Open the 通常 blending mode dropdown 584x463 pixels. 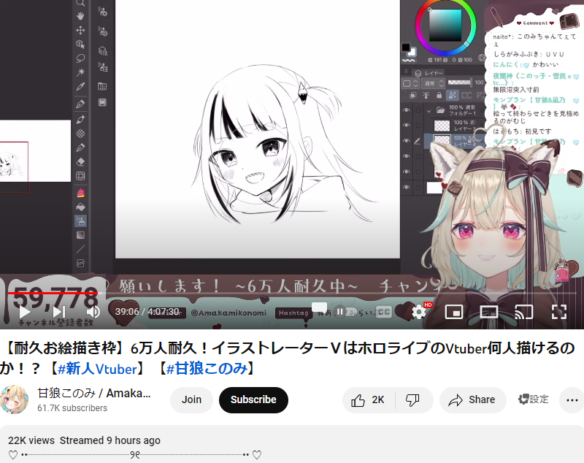(434, 83)
